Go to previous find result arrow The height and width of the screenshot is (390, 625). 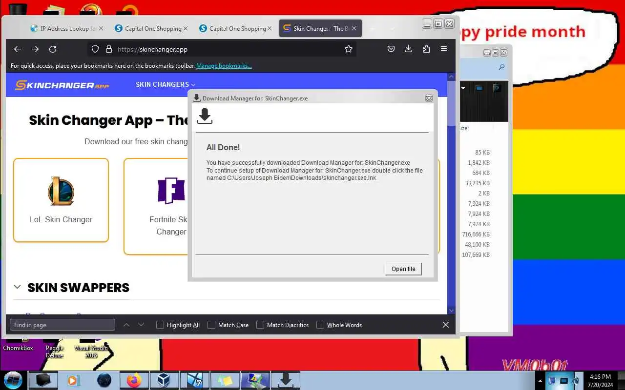[126, 325]
